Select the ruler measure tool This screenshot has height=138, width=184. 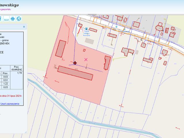[x=6, y=19]
